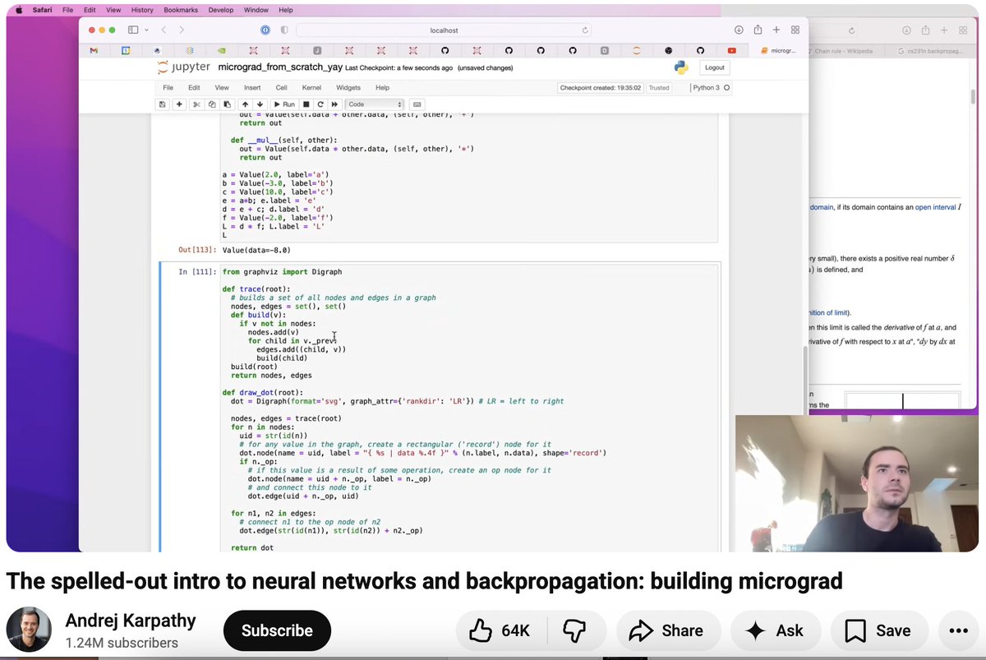Viewport: 986px width, 660px height.
Task: Click the Ask button under the video
Action: (774, 630)
